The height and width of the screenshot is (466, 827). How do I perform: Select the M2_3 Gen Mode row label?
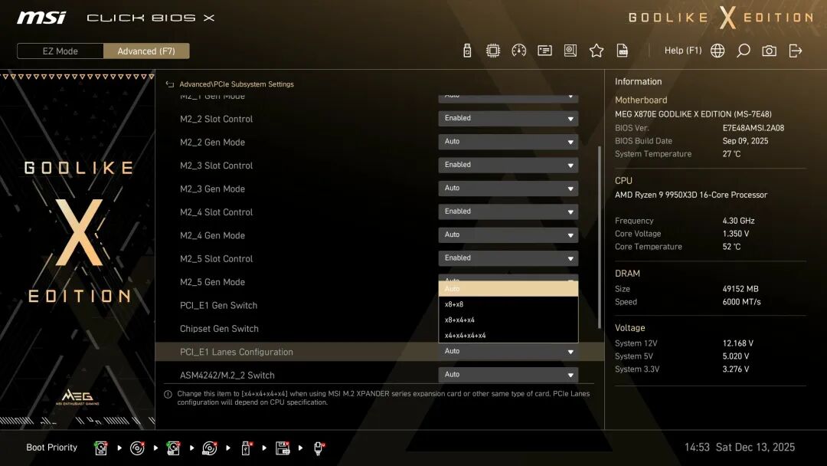tap(212, 189)
